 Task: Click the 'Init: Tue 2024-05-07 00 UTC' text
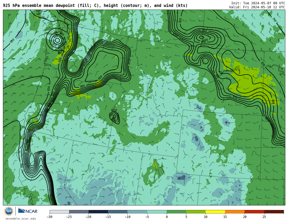coord(258,3)
